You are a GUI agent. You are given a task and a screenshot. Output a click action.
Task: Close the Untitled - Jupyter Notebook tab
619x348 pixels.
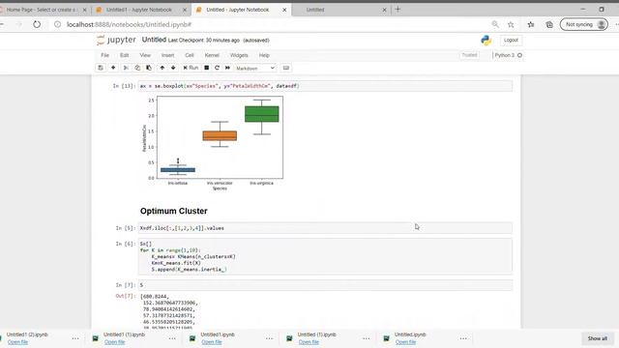[x=284, y=10]
